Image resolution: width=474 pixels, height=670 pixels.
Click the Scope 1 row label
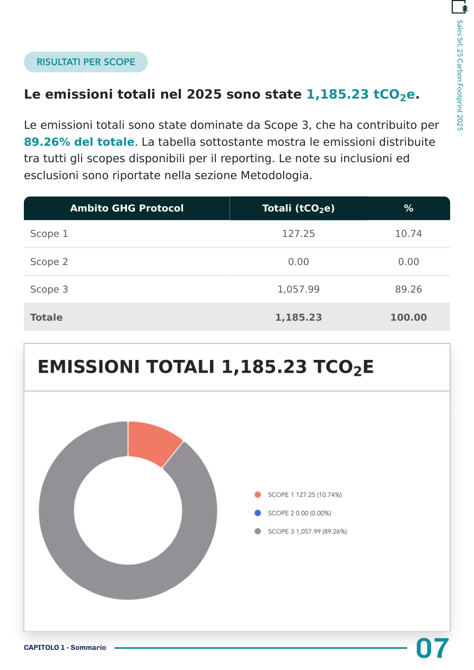49,234
